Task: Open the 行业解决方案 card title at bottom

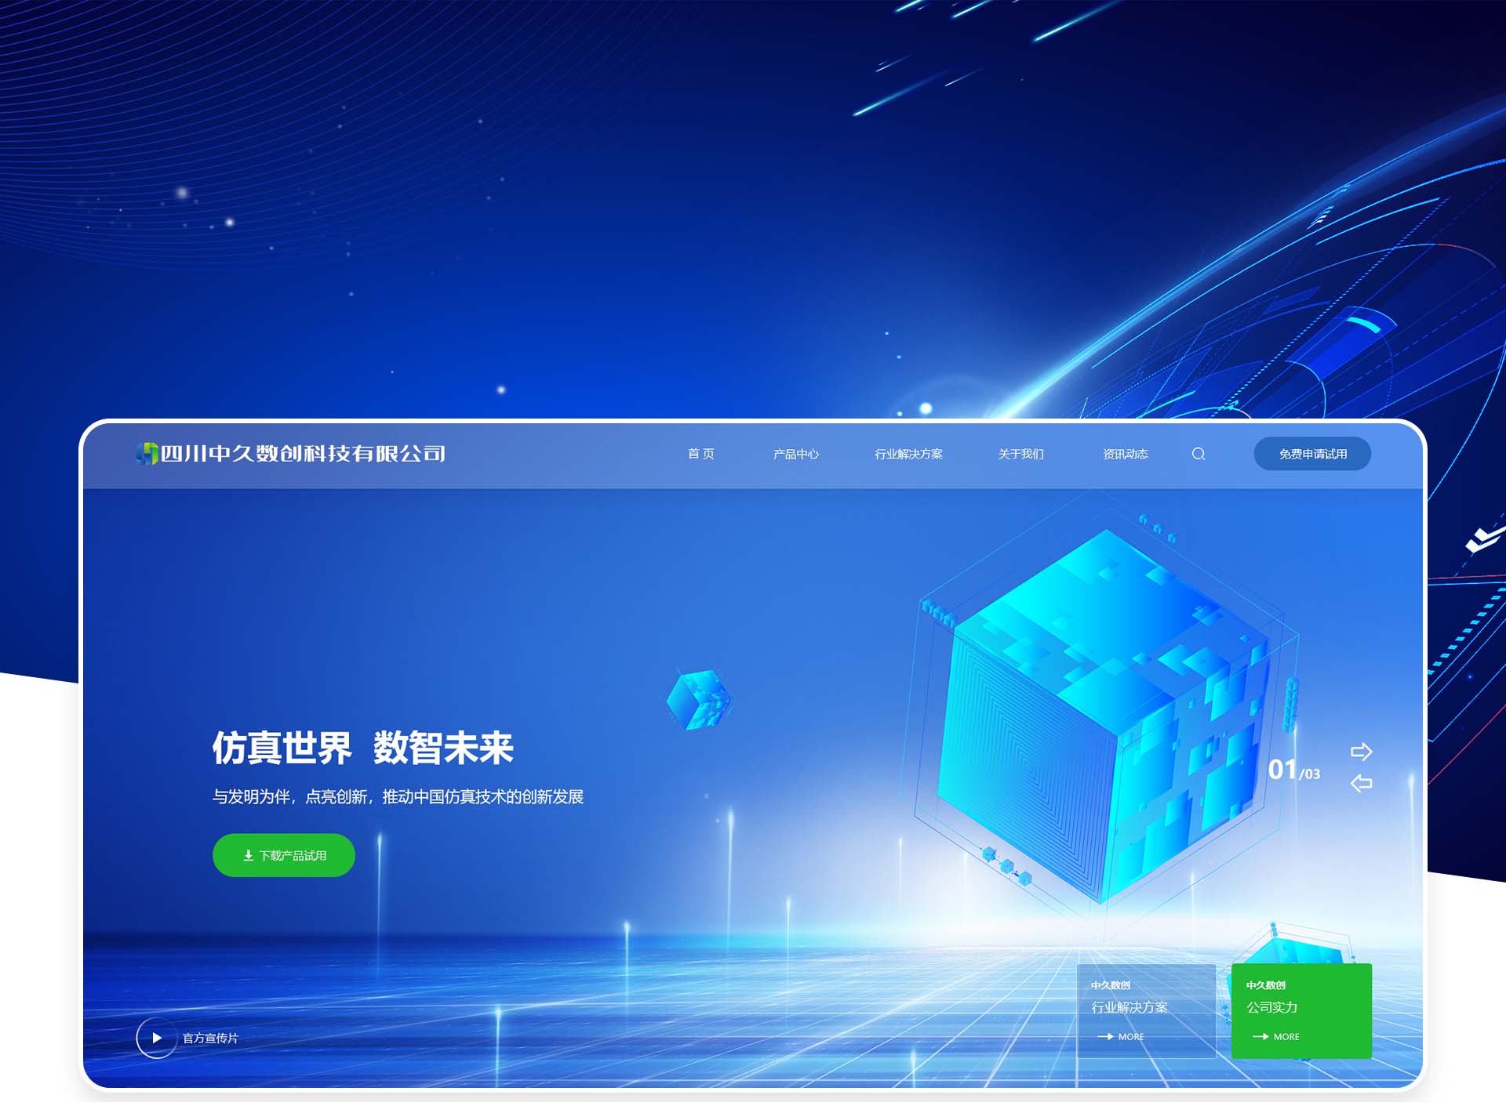Action: [x=1129, y=1007]
